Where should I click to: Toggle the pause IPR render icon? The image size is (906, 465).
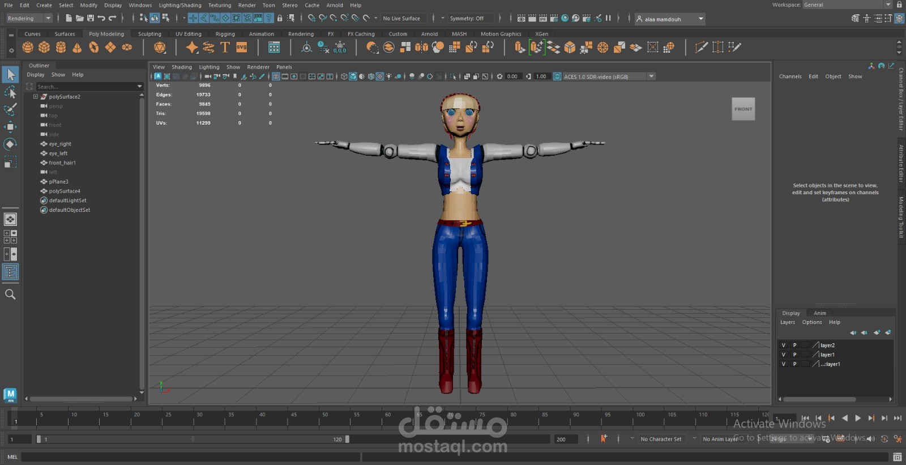tap(608, 18)
